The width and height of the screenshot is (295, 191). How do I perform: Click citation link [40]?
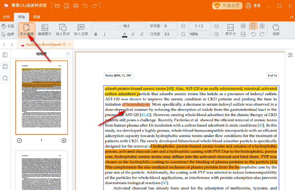pyautogui.click(x=170, y=89)
